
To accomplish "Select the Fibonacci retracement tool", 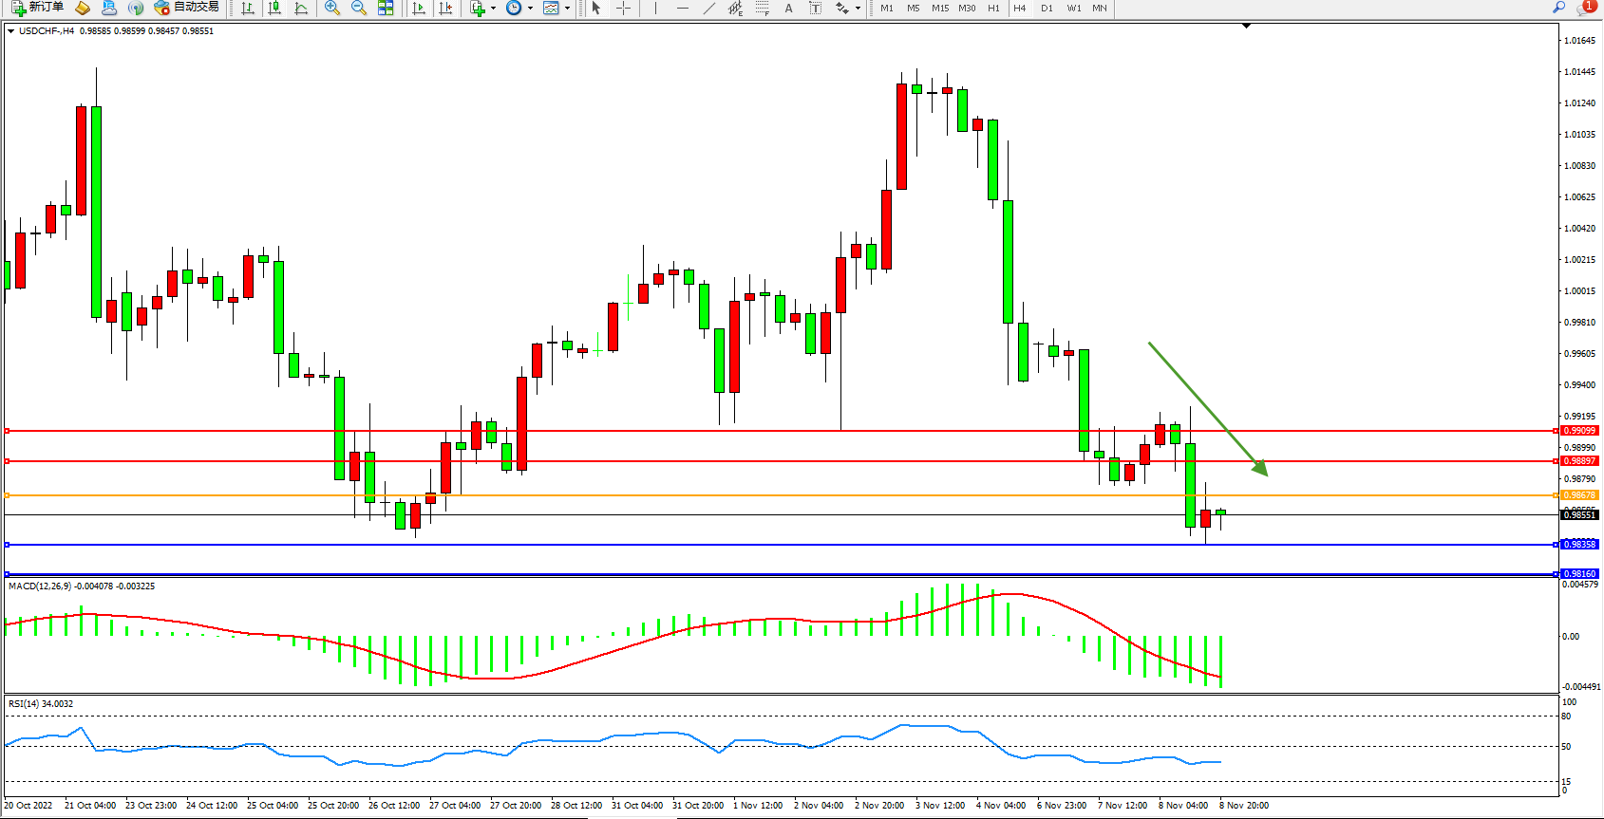I will click(762, 8).
